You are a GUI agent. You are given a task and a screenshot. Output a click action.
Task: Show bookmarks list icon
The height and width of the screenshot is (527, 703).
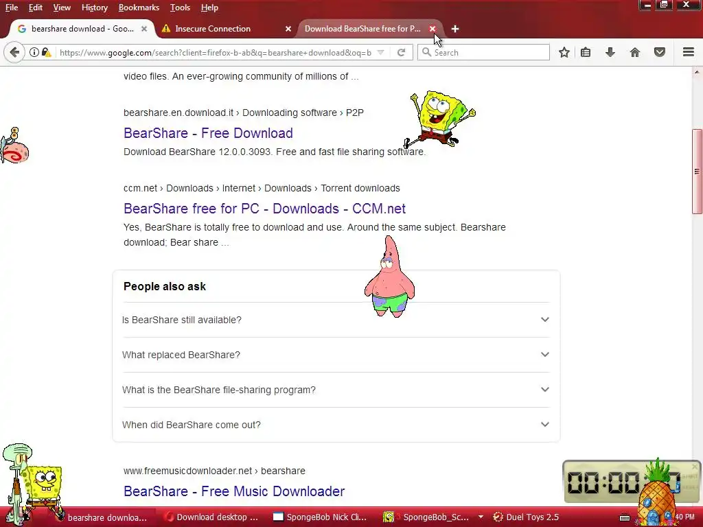coord(586,52)
